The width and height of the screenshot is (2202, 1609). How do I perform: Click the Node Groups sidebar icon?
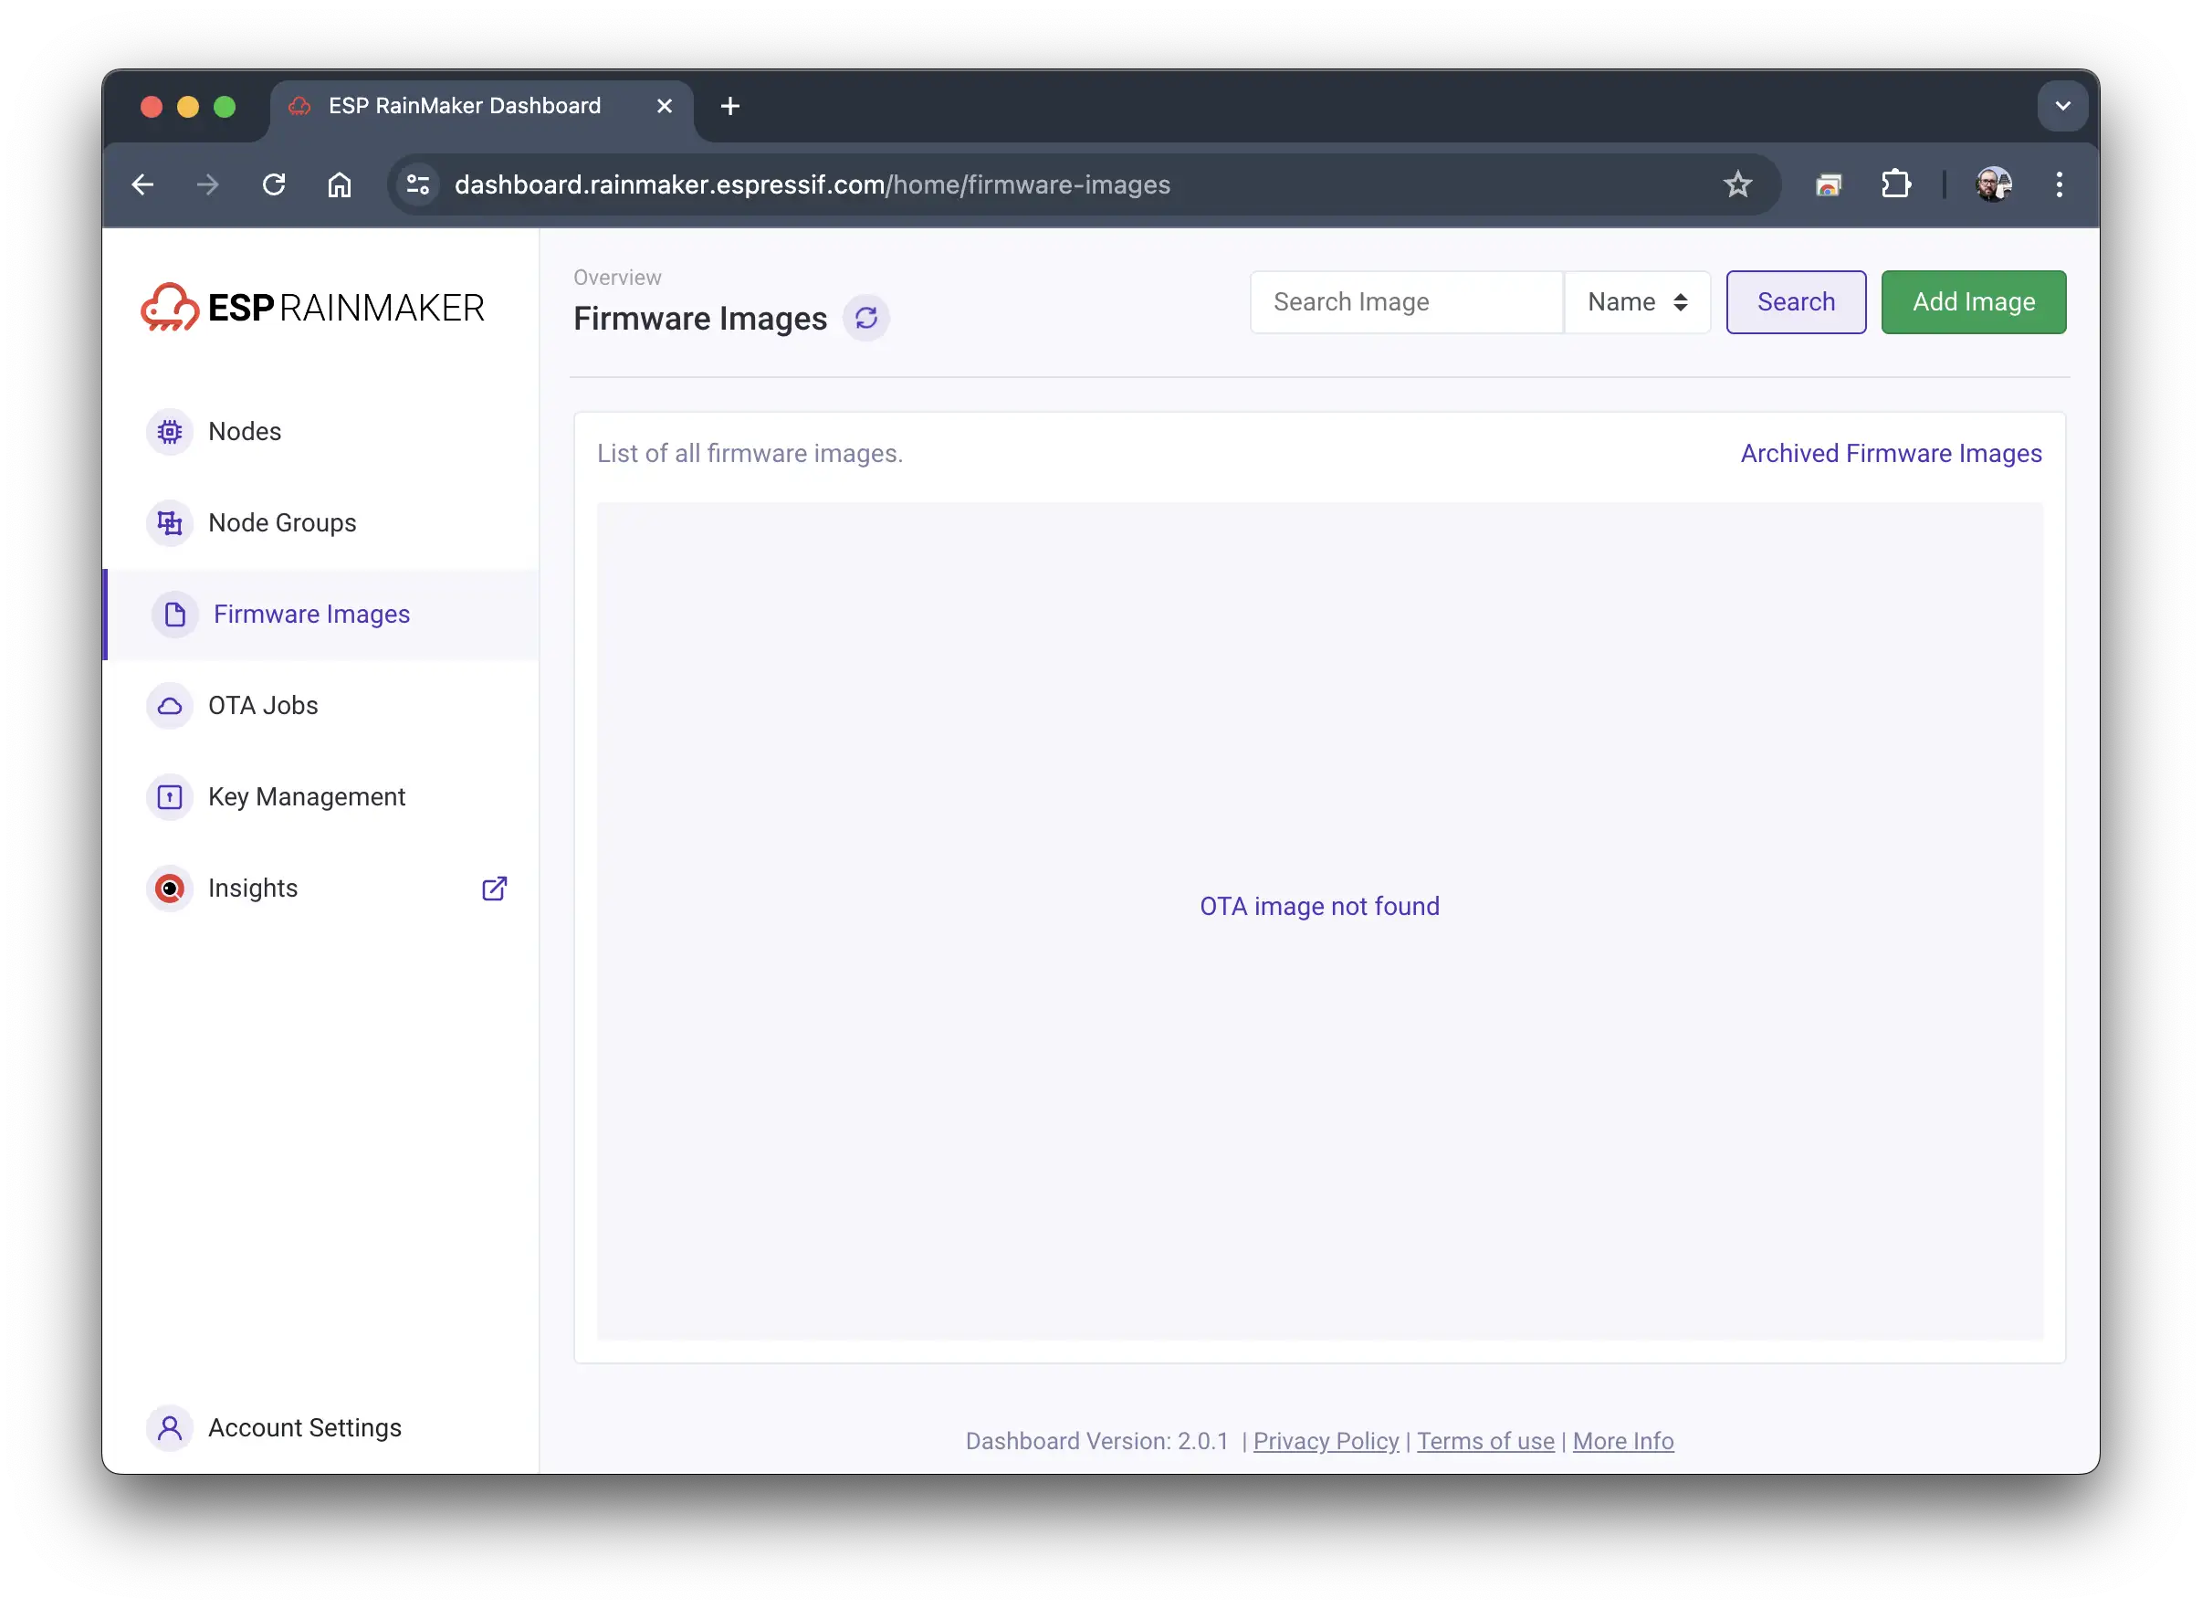pyautogui.click(x=171, y=523)
